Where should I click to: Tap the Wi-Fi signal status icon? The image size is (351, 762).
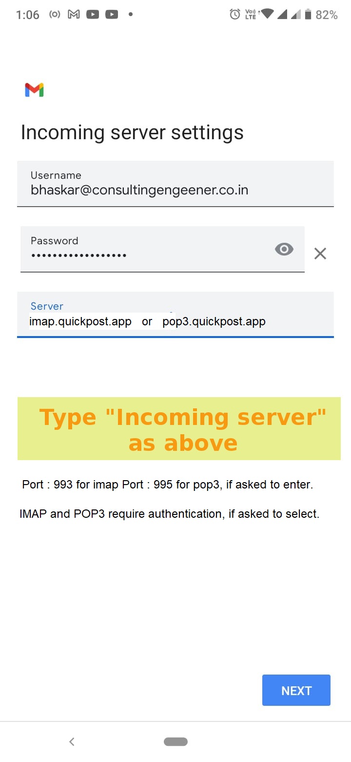point(267,14)
